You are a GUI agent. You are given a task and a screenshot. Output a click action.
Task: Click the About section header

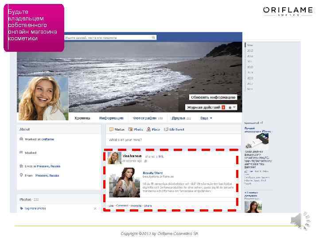(25, 129)
